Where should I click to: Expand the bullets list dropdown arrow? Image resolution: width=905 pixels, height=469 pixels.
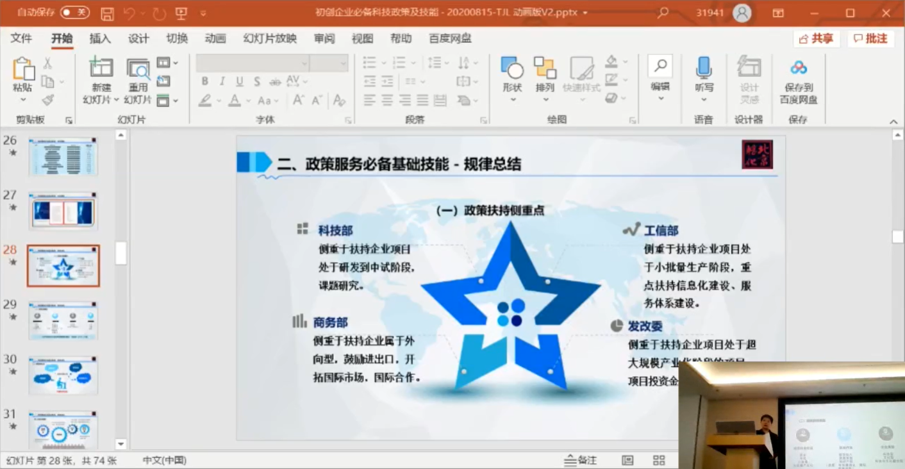click(x=383, y=63)
